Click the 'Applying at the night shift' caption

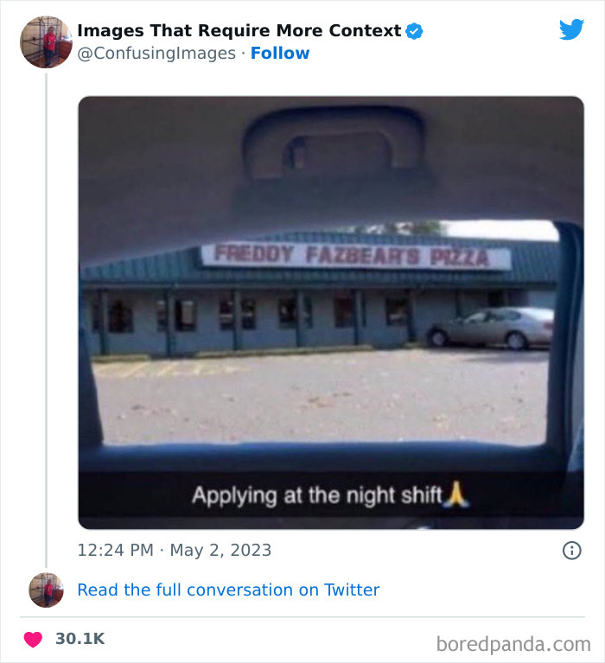point(317,496)
